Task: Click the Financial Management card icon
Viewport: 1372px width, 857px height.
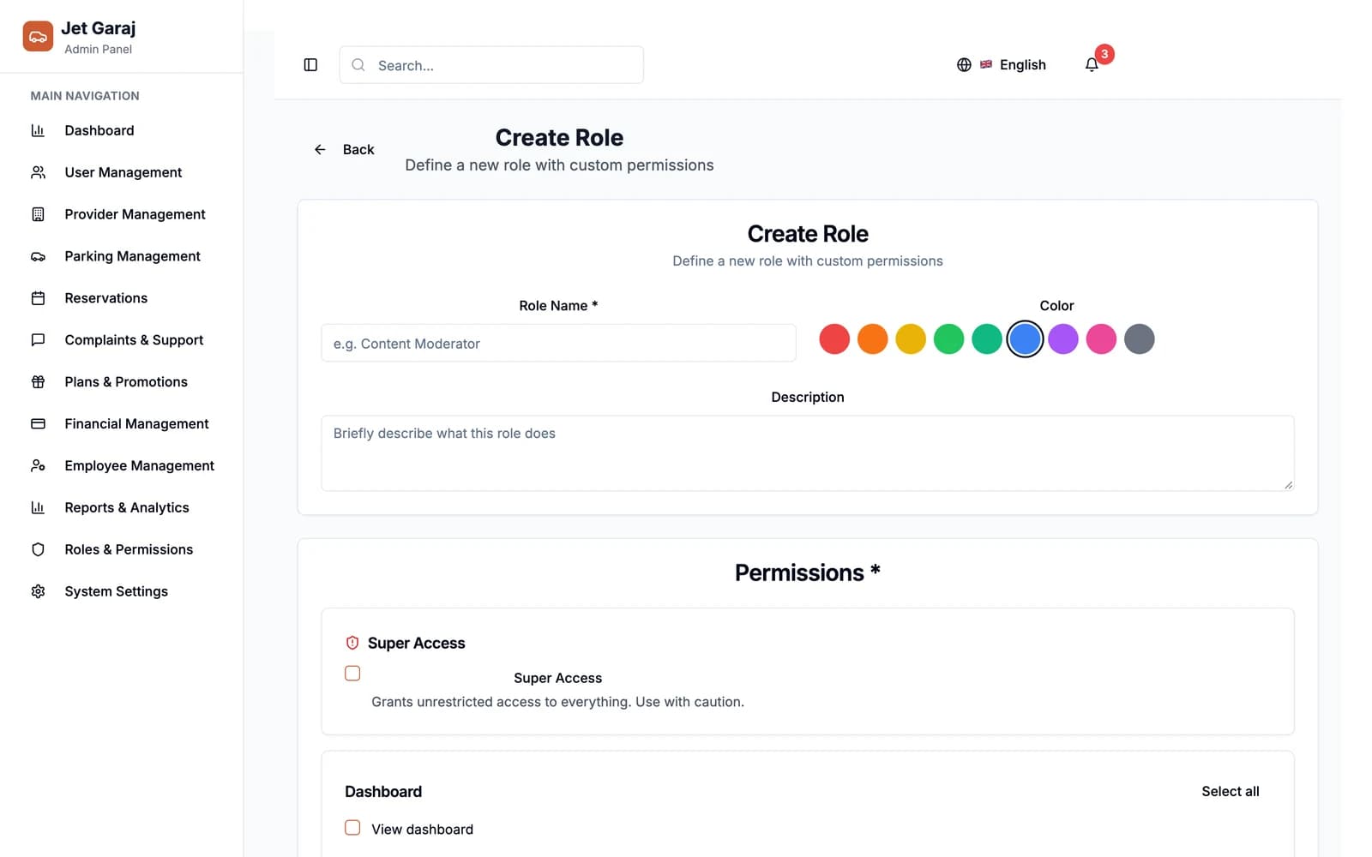Action: click(x=38, y=424)
